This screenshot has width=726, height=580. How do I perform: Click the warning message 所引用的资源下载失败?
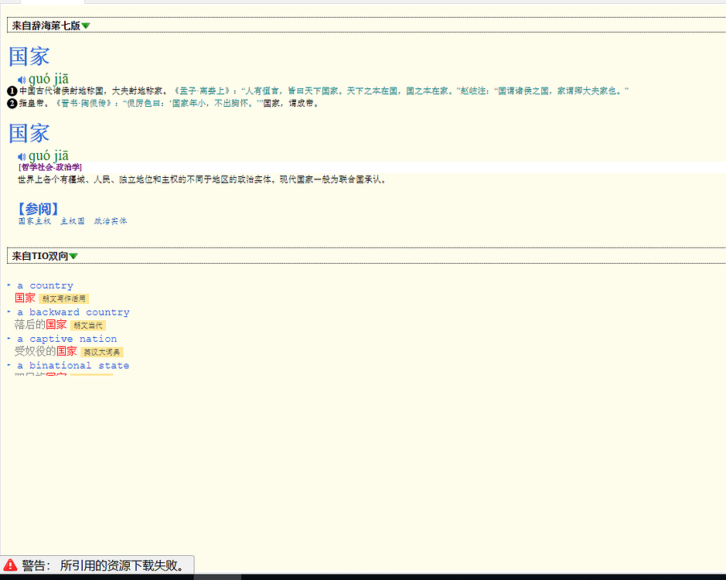123,565
